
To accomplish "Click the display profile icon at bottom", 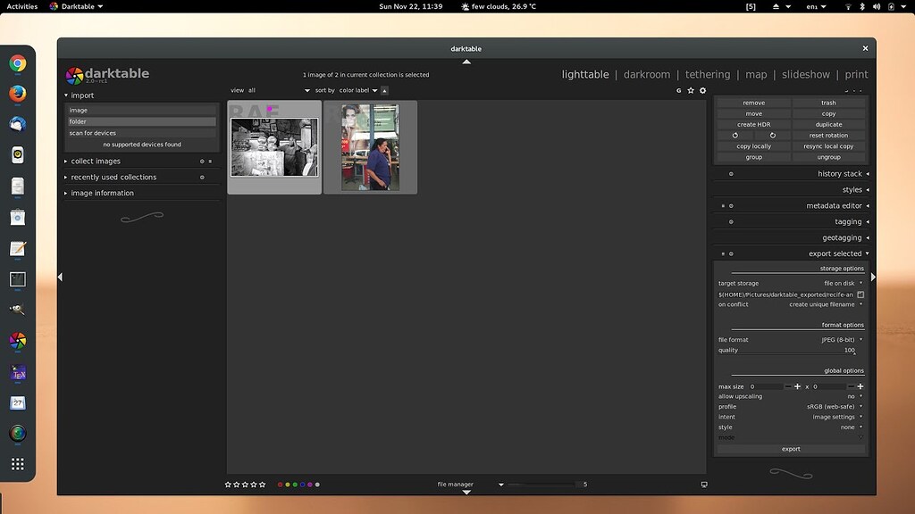I will [x=704, y=485].
